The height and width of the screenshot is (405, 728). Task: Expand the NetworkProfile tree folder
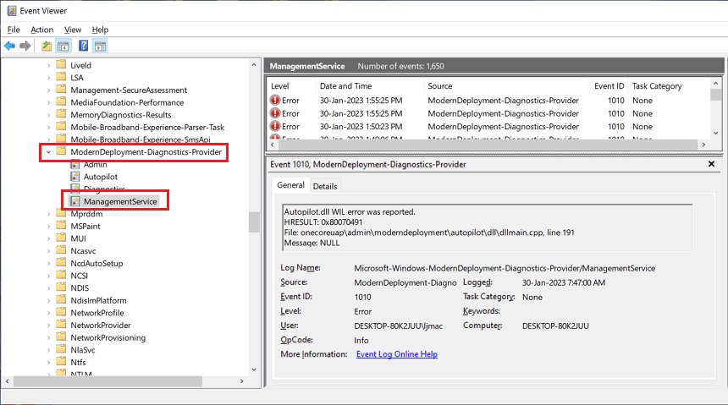pos(48,313)
